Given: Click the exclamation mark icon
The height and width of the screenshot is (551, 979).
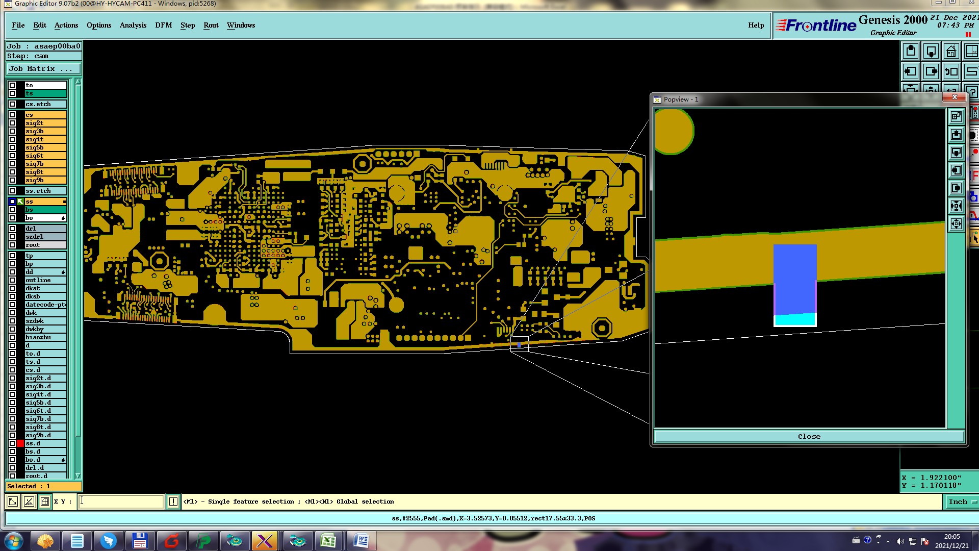Looking at the screenshot, I should tap(173, 502).
